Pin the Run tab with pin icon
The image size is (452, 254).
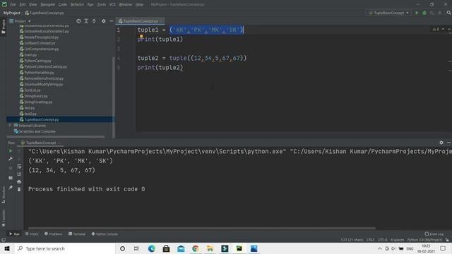[x=11, y=188]
